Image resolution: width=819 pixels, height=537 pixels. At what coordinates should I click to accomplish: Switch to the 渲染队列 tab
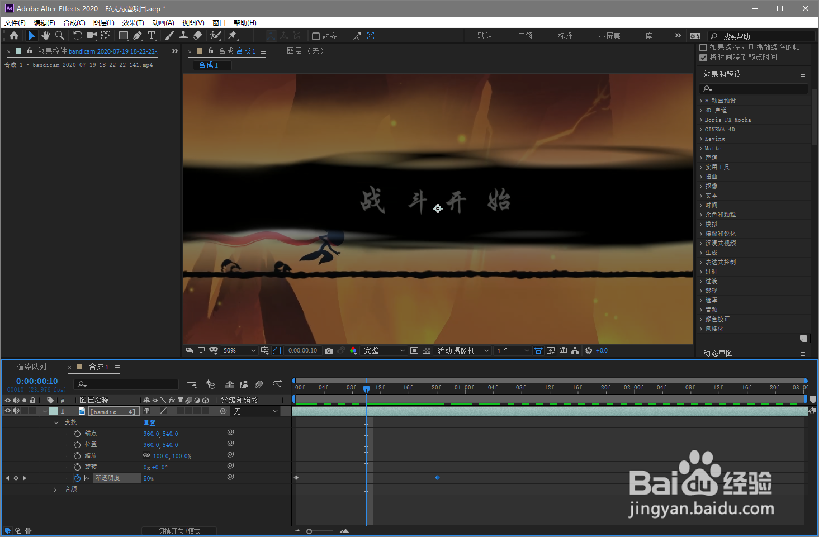(32, 367)
